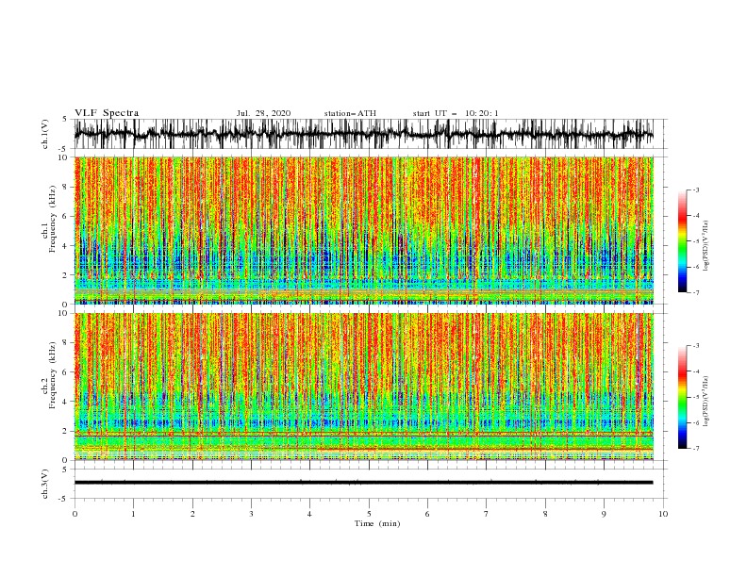The width and height of the screenshot is (747, 577).
Task: Click the ch.3 flat waveform trace
Action: 363,483
